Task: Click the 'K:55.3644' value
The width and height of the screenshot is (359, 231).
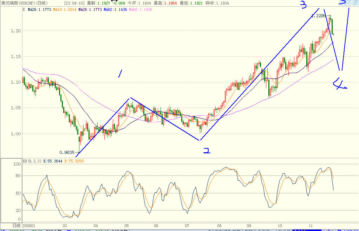Action: [x=53, y=161]
